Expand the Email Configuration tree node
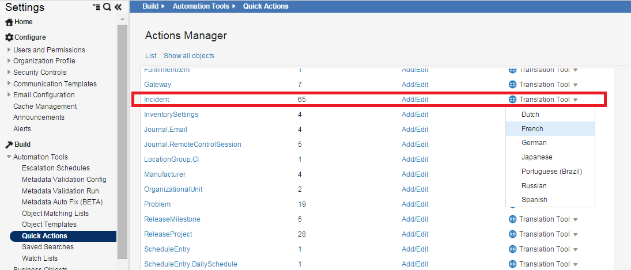This screenshot has height=270, width=631. pyautogui.click(x=9, y=95)
